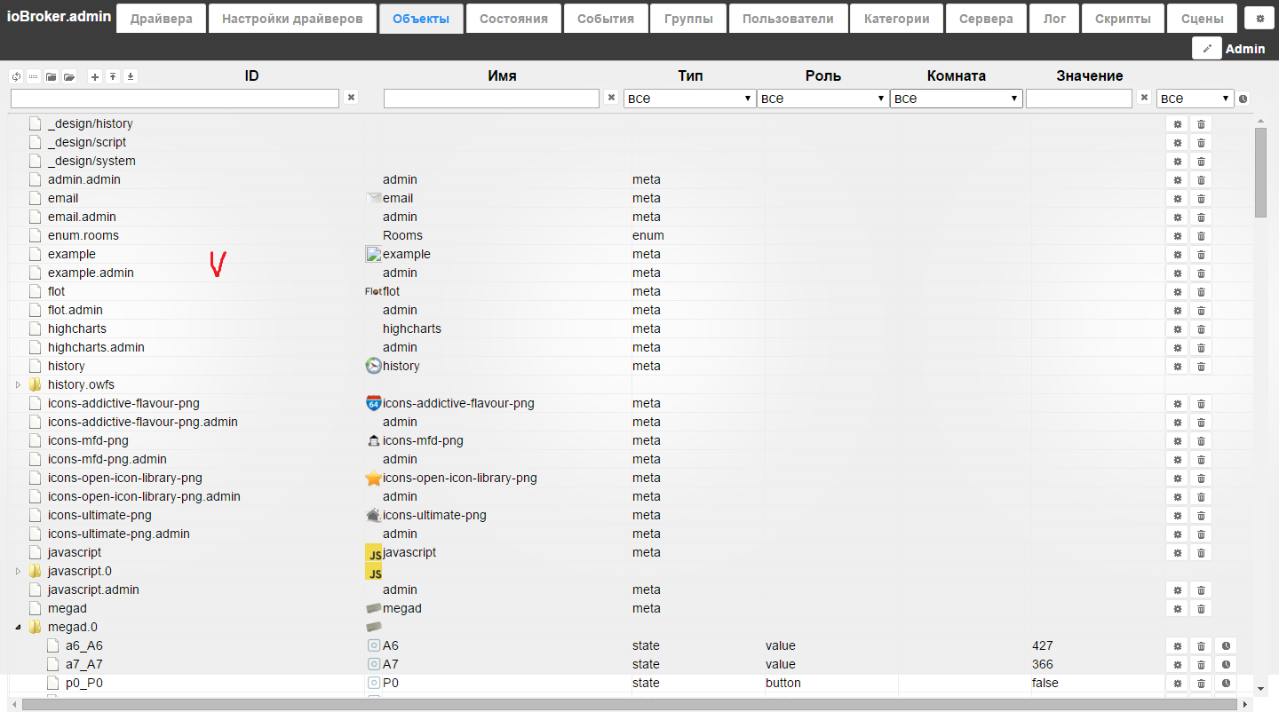The height and width of the screenshot is (712, 1279).
Task: Delete the history object via trash icon
Action: [1201, 366]
